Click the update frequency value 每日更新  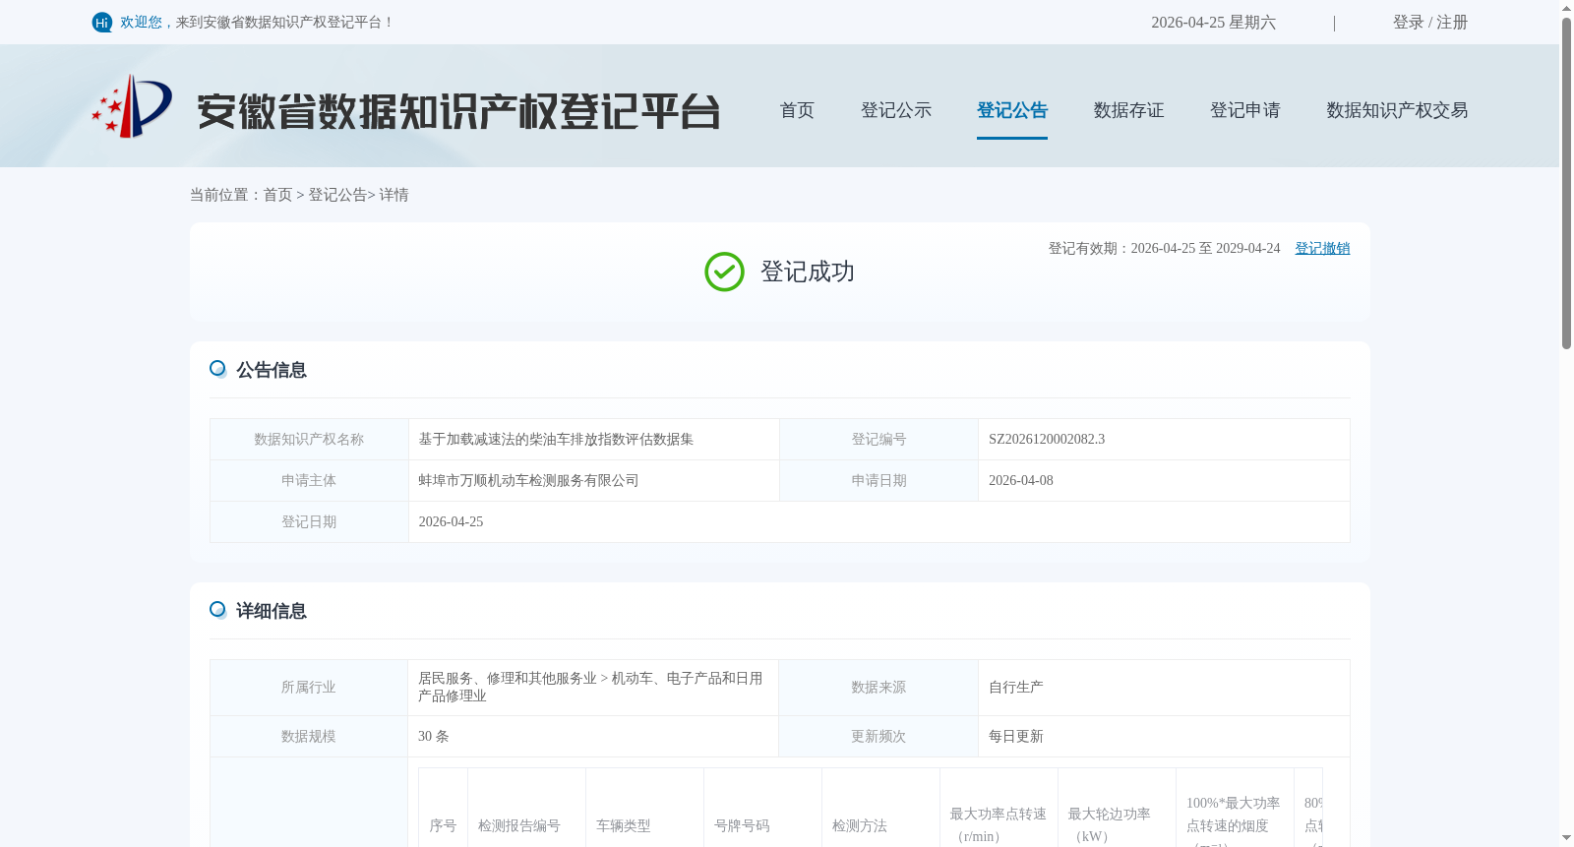pos(1016,737)
